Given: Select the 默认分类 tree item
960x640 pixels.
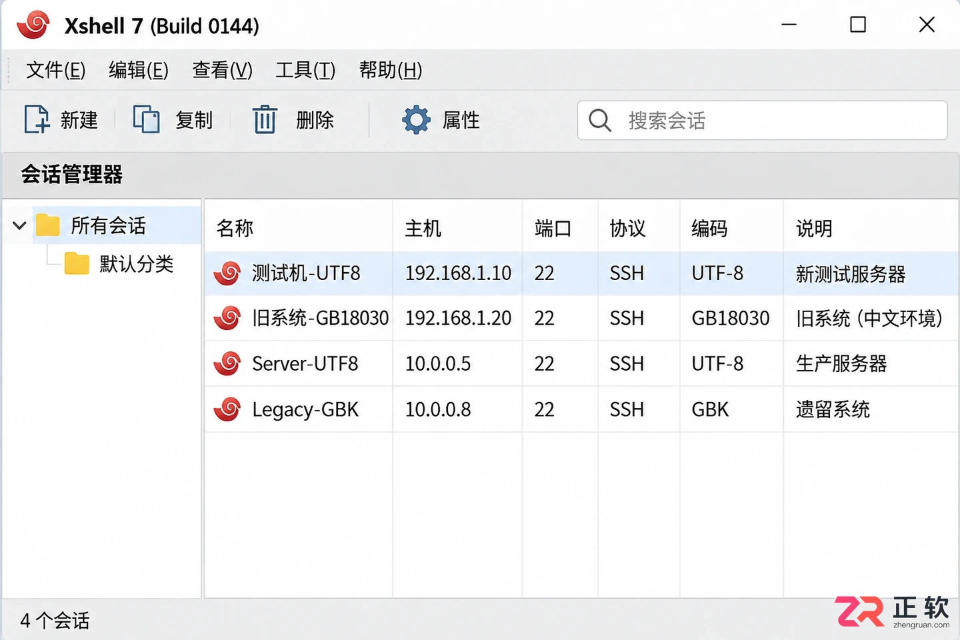Looking at the screenshot, I should (x=137, y=263).
